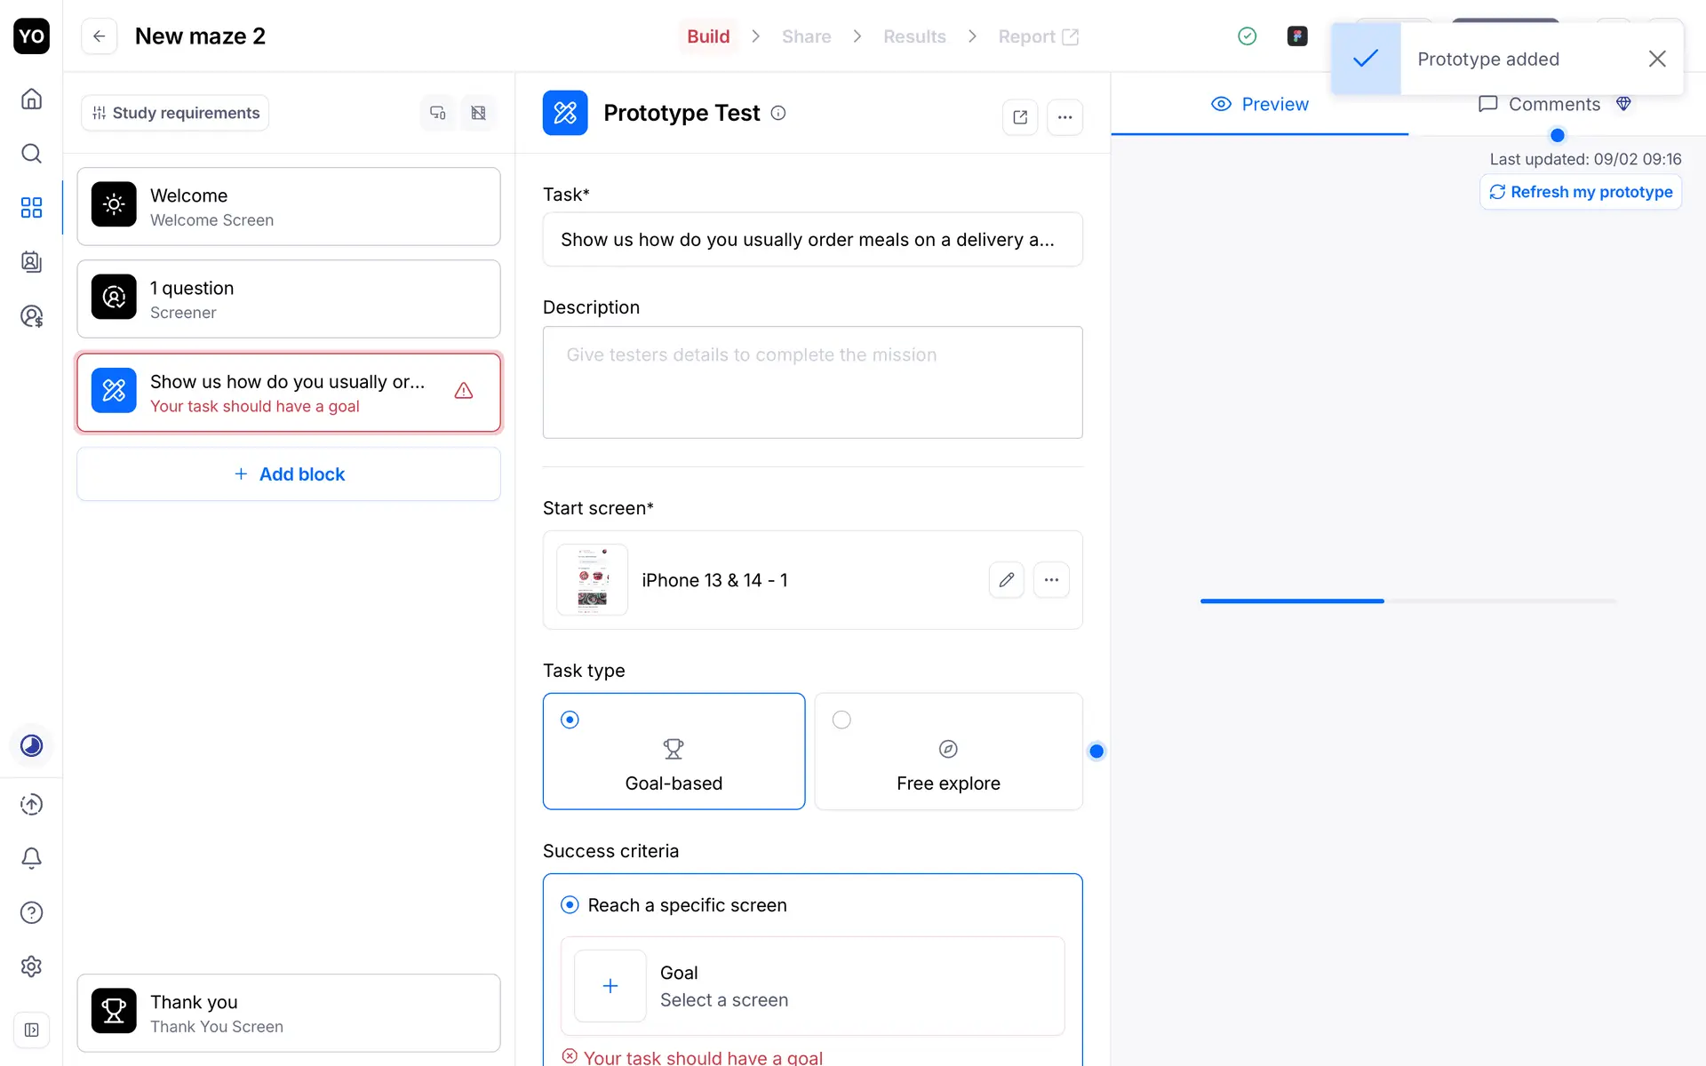The height and width of the screenshot is (1066, 1706).
Task: Click the Figma icon in header
Action: pos(1297,36)
